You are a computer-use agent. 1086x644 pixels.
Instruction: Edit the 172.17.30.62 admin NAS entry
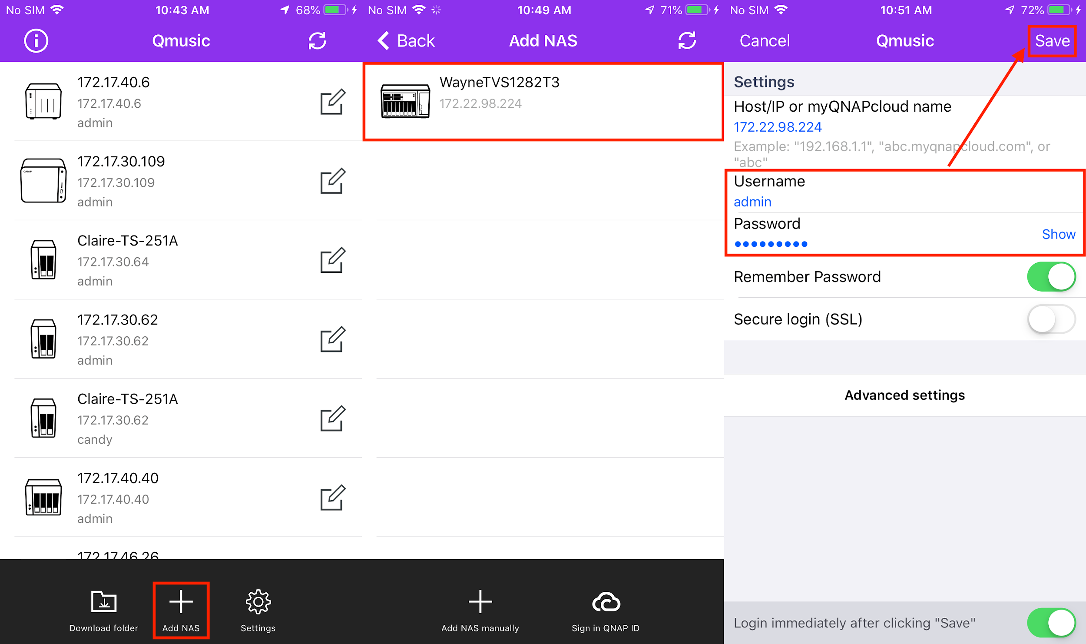(333, 339)
